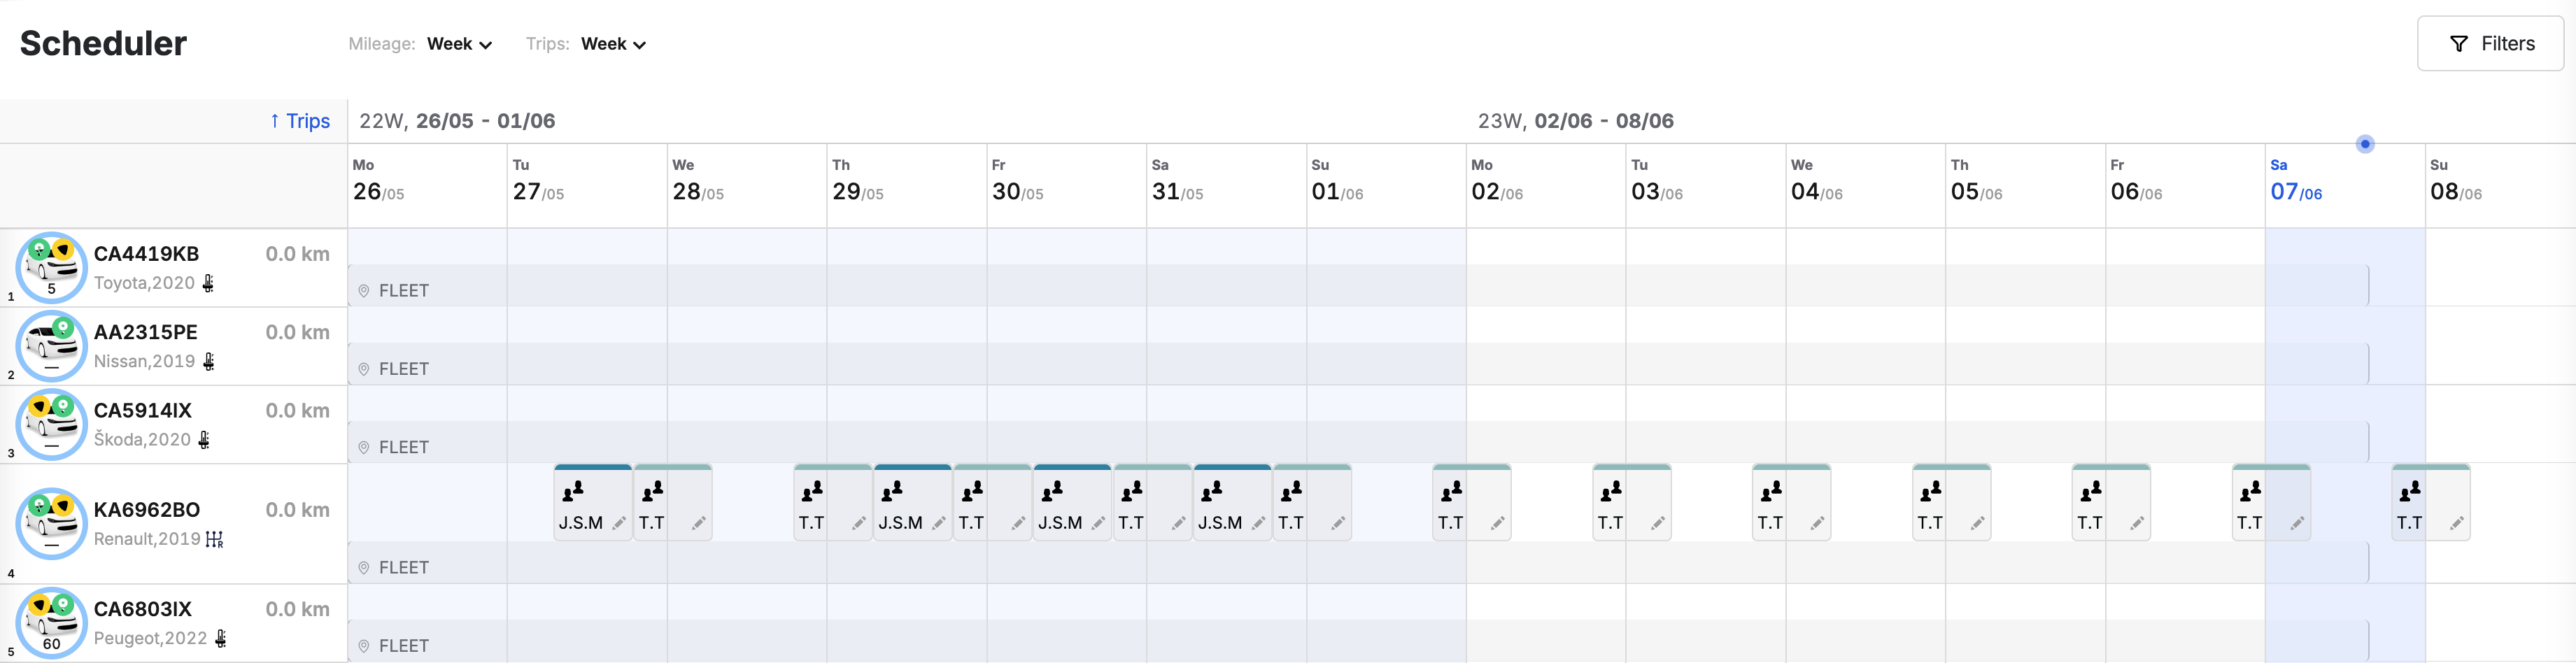The height and width of the screenshot is (663, 2576).
Task: Click the location pin in CA5914IX FLEET row
Action: [364, 448]
